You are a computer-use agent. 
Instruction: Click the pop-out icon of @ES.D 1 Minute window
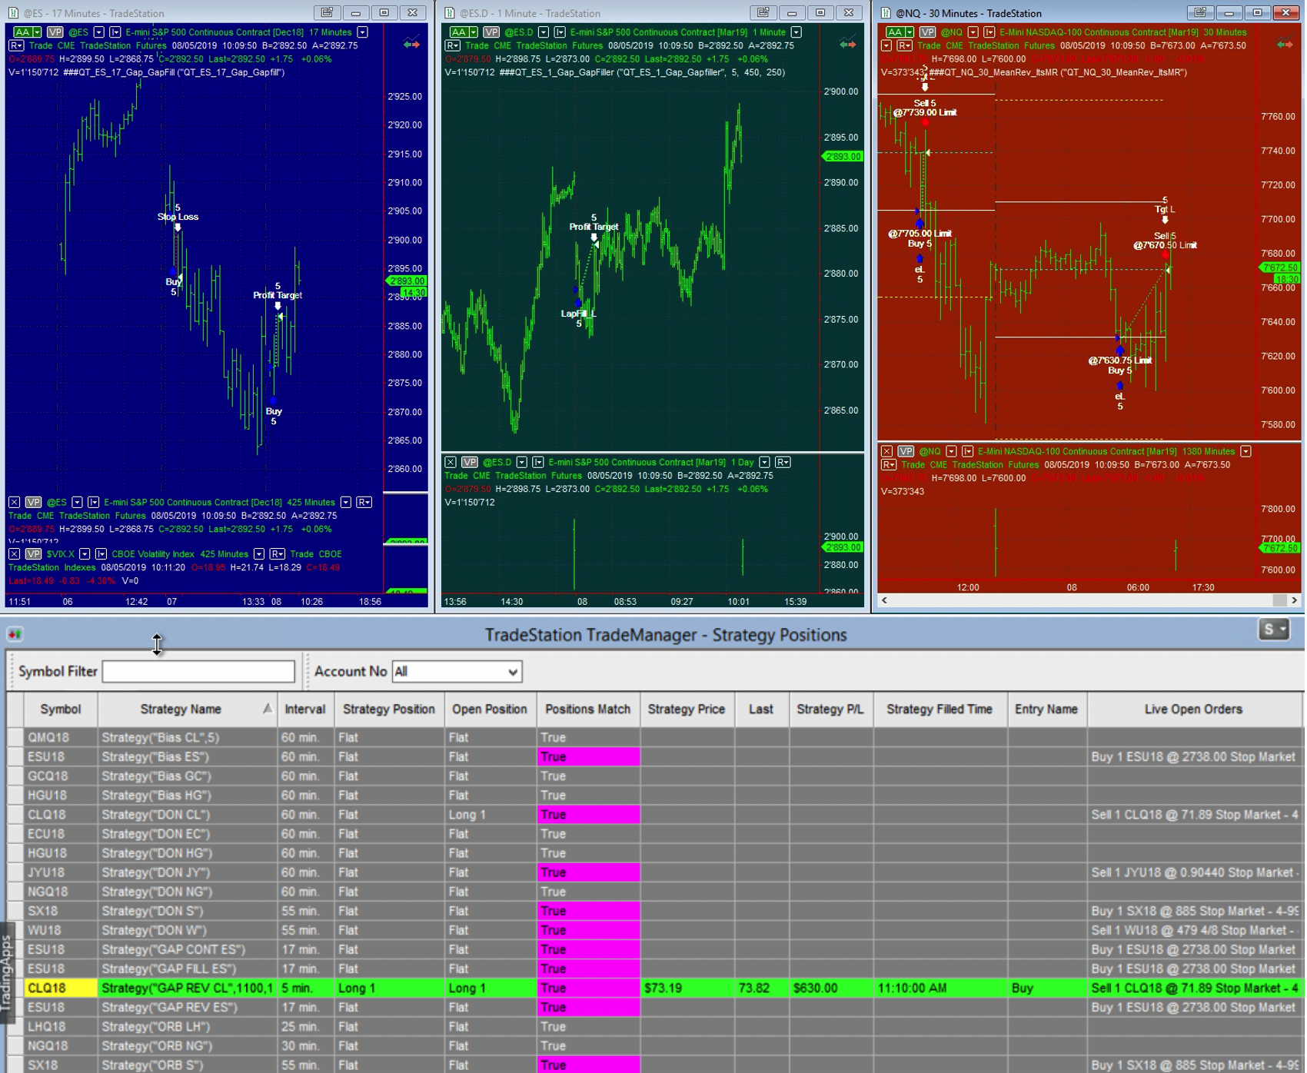(x=763, y=12)
